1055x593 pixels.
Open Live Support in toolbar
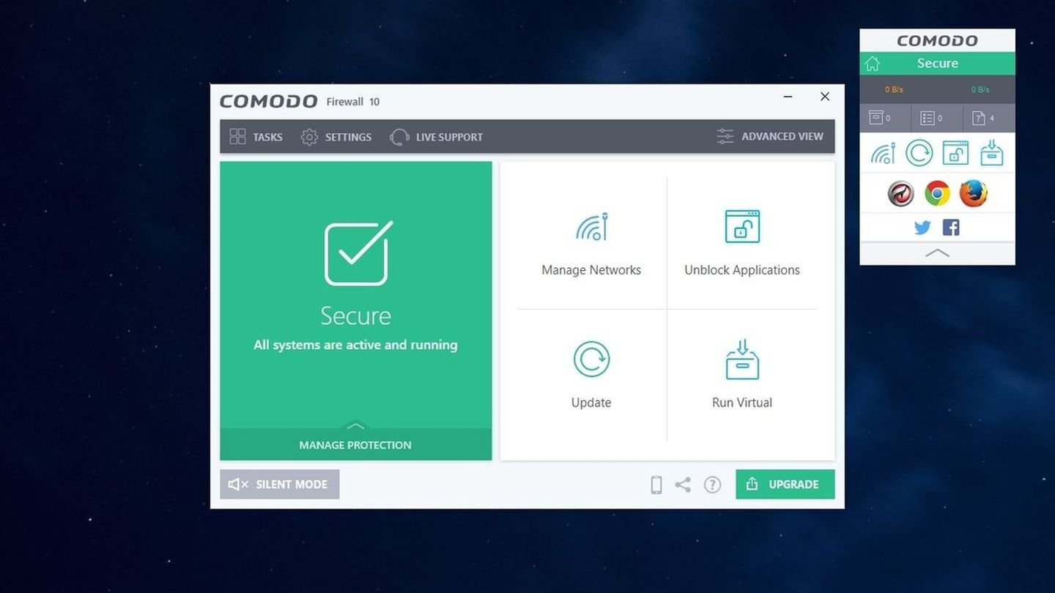[x=436, y=137]
